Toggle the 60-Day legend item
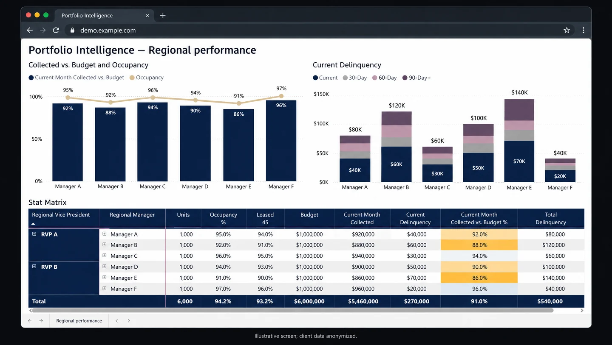The height and width of the screenshot is (345, 612). (x=385, y=78)
